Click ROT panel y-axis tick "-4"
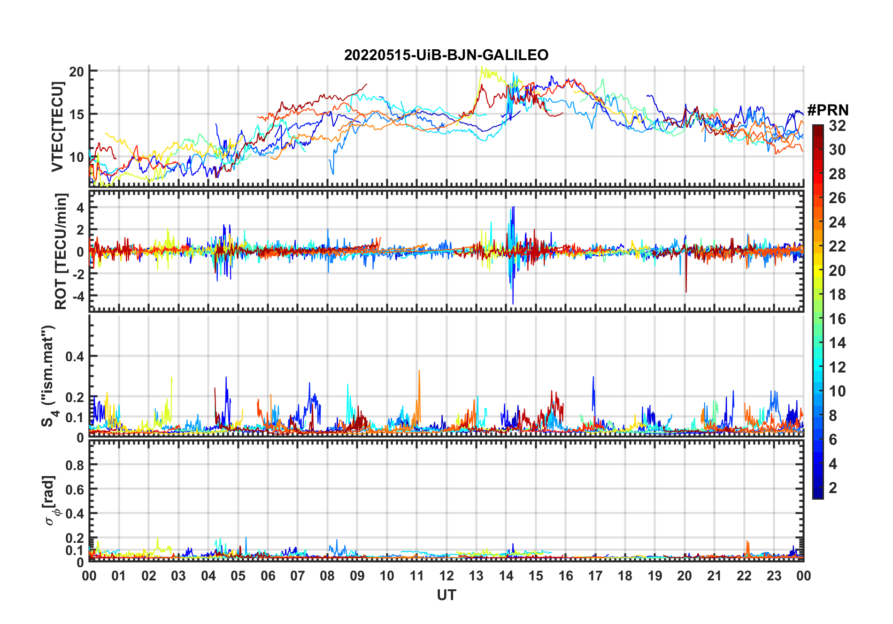Viewport: 893px width, 624px height. (78, 297)
